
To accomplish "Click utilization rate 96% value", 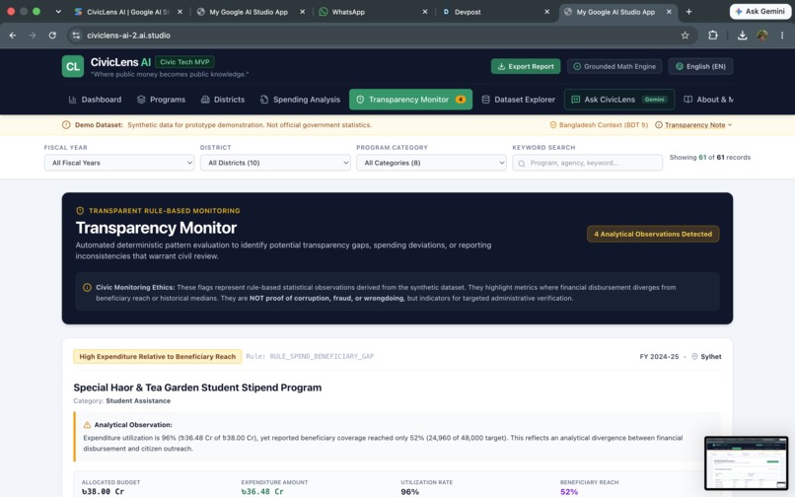I will point(409,492).
